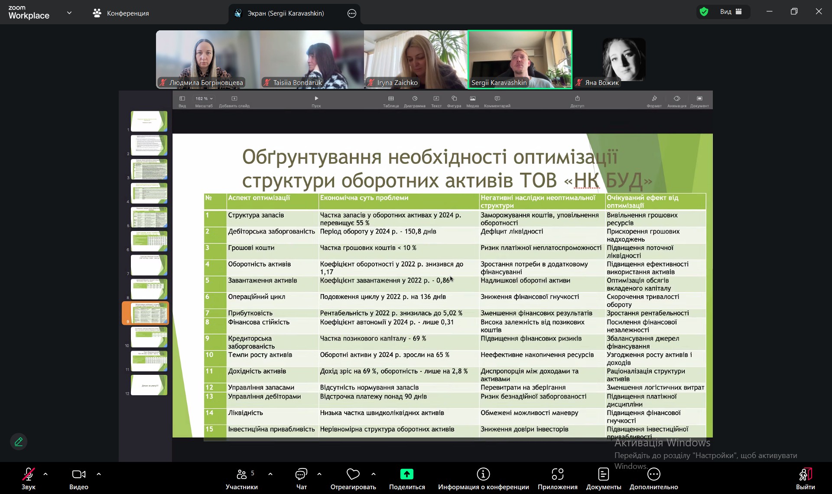Expand audio options arrow beside Sound
Screen dimensions: 832x494
click(x=45, y=474)
